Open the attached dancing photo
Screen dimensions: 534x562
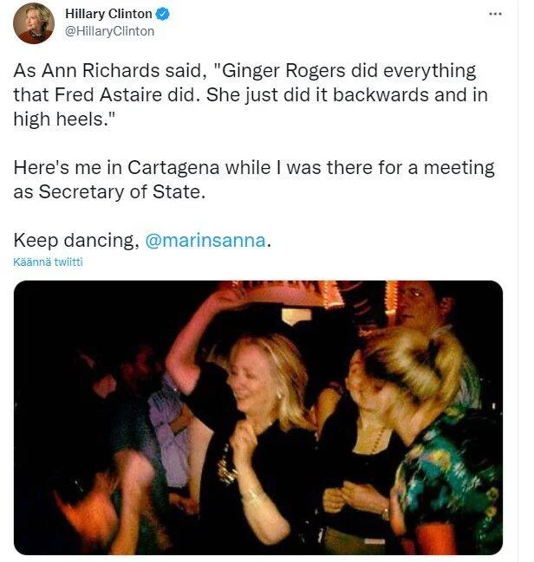258,417
